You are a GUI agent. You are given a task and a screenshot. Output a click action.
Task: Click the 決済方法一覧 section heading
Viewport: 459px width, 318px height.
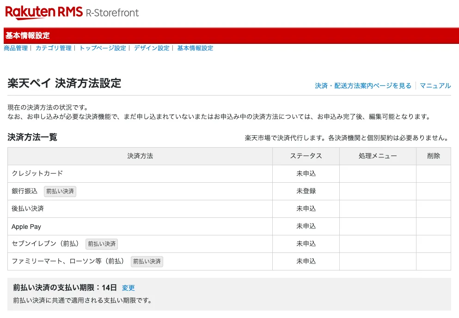pyautogui.click(x=32, y=137)
